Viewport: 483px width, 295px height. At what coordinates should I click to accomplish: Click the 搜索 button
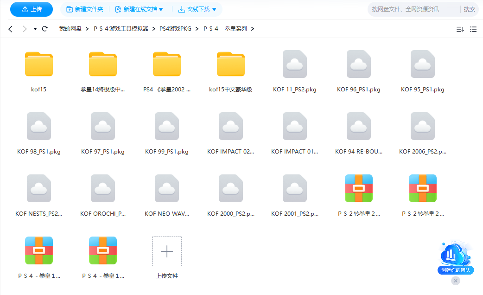pyautogui.click(x=470, y=9)
